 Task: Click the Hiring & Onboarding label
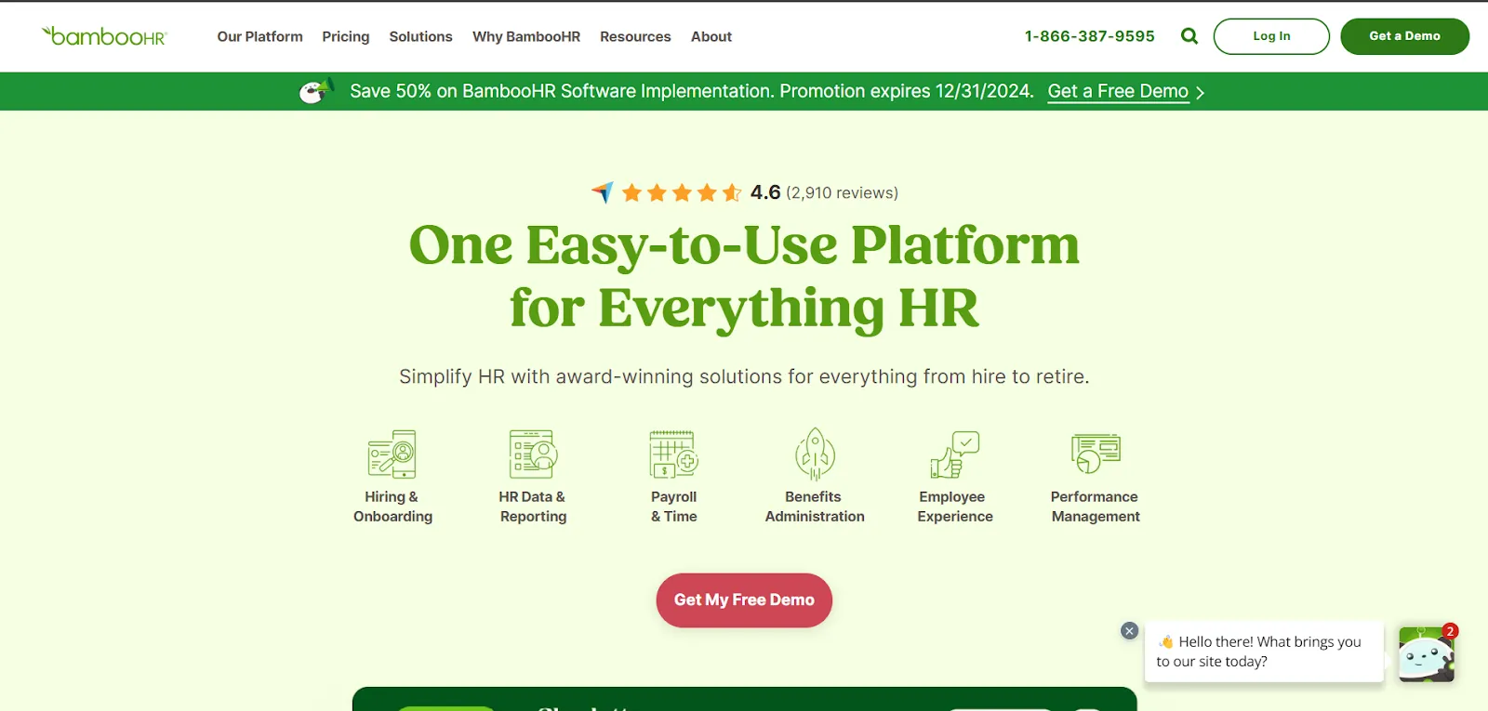click(392, 507)
